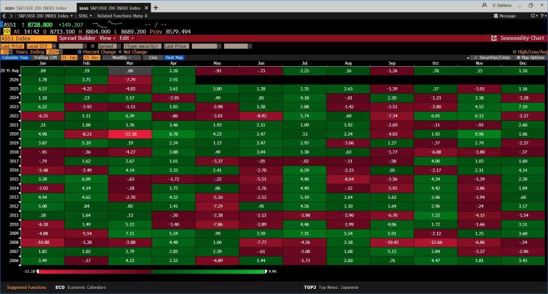548x294 pixels.
Task: Expand Related Functions Menu
Action: click(x=122, y=16)
